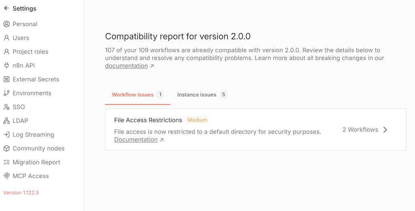Click the Community nodes cube icon

6,148
